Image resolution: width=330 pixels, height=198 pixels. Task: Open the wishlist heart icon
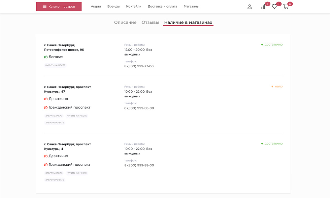click(274, 6)
